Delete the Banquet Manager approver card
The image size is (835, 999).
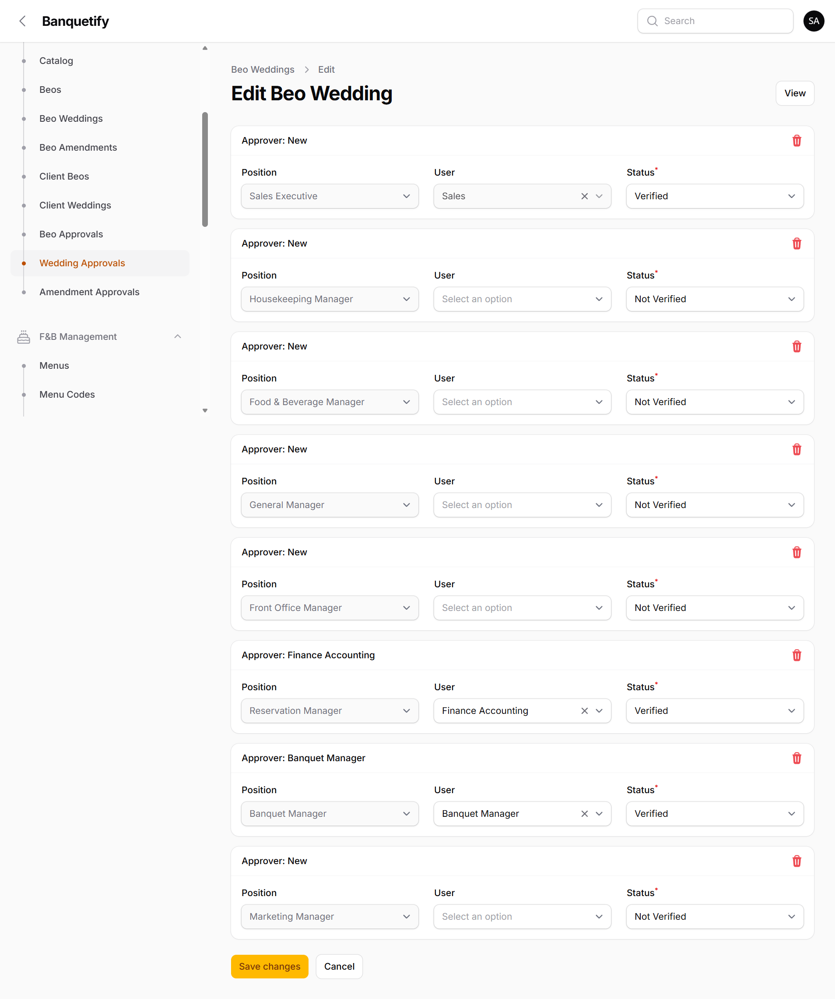[796, 758]
